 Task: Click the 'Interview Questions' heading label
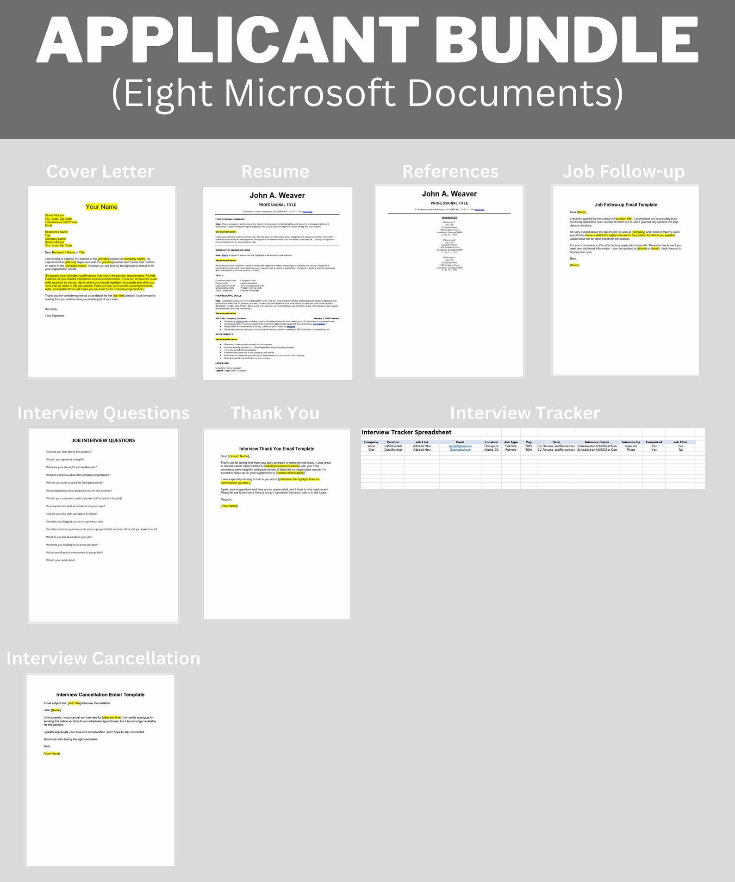click(103, 413)
